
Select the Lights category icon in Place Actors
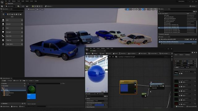pyautogui.click(x=8, y=14)
